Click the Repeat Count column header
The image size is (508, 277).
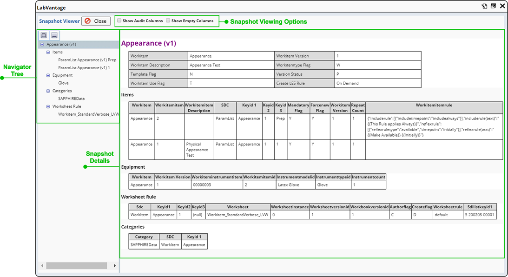coord(358,108)
